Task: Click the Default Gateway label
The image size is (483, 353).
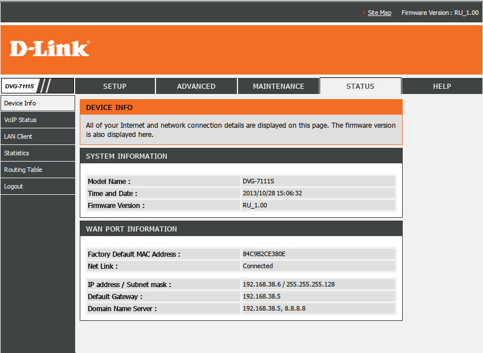Action: pyautogui.click(x=115, y=297)
